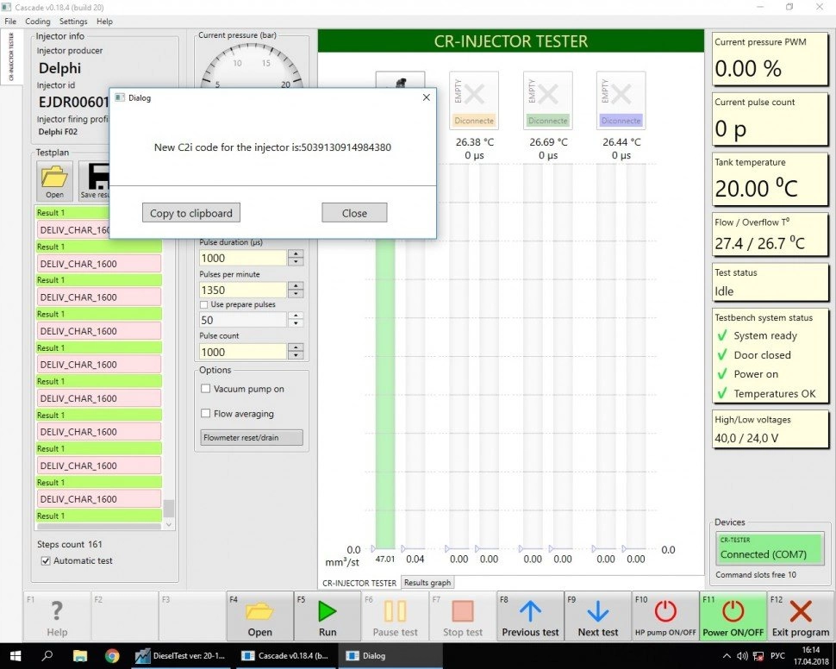The width and height of the screenshot is (836, 669).
Task: Enable the Flow averaging checkbox
Action: point(205,414)
